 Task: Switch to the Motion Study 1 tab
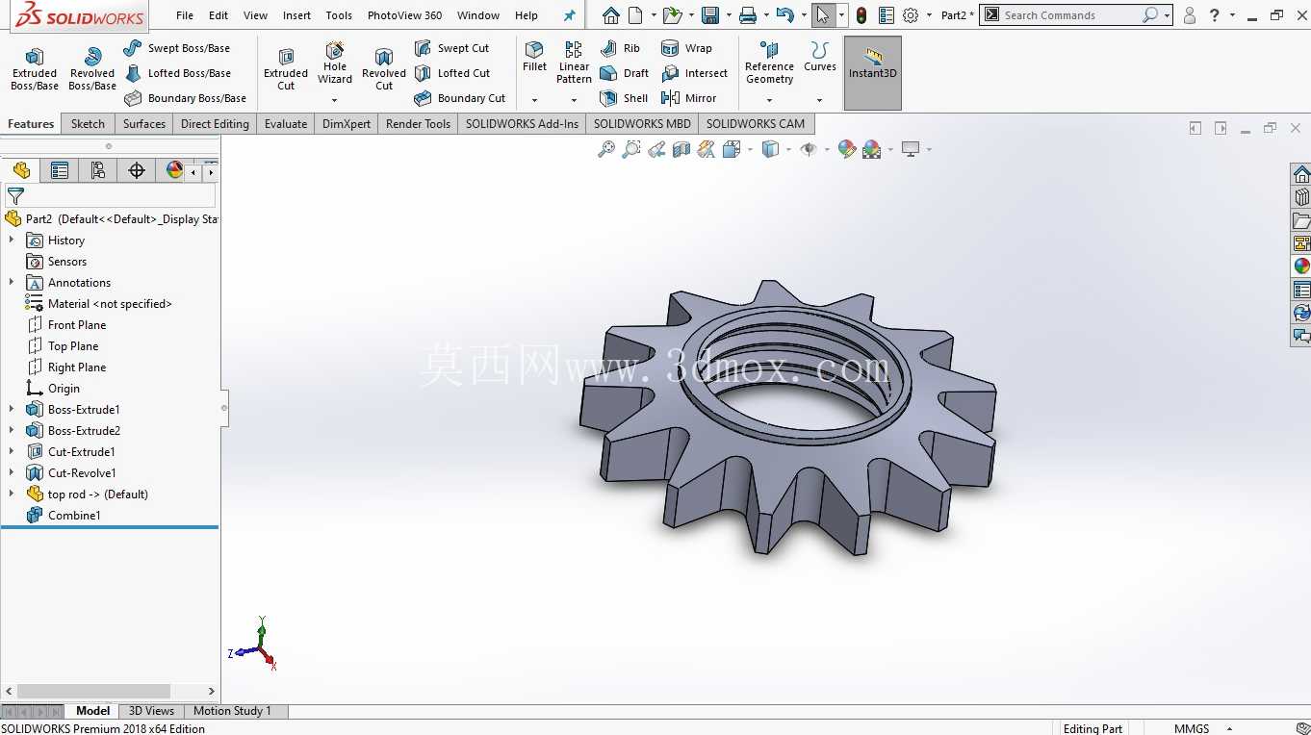pyautogui.click(x=232, y=711)
